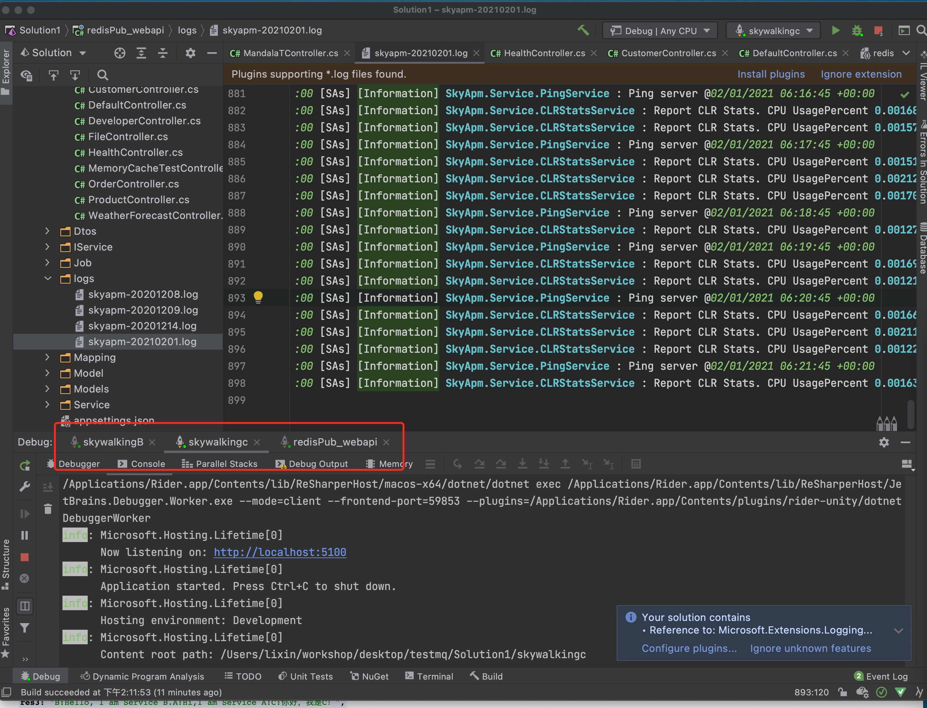The image size is (927, 708).
Task: Open NuGet tool window
Action: coord(369,676)
